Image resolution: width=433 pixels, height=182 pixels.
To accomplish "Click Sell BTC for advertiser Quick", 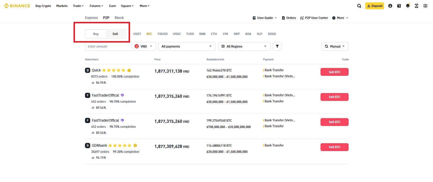I will 335,72.
